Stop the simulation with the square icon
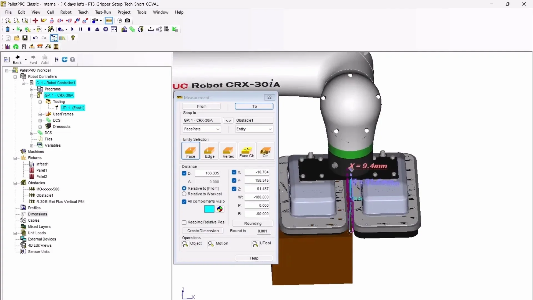This screenshot has height=300, width=533. coord(89,29)
